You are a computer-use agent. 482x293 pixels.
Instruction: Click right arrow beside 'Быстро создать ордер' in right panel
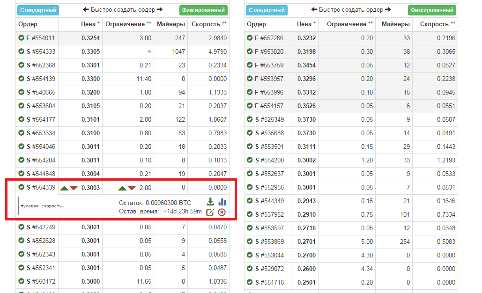click(388, 9)
